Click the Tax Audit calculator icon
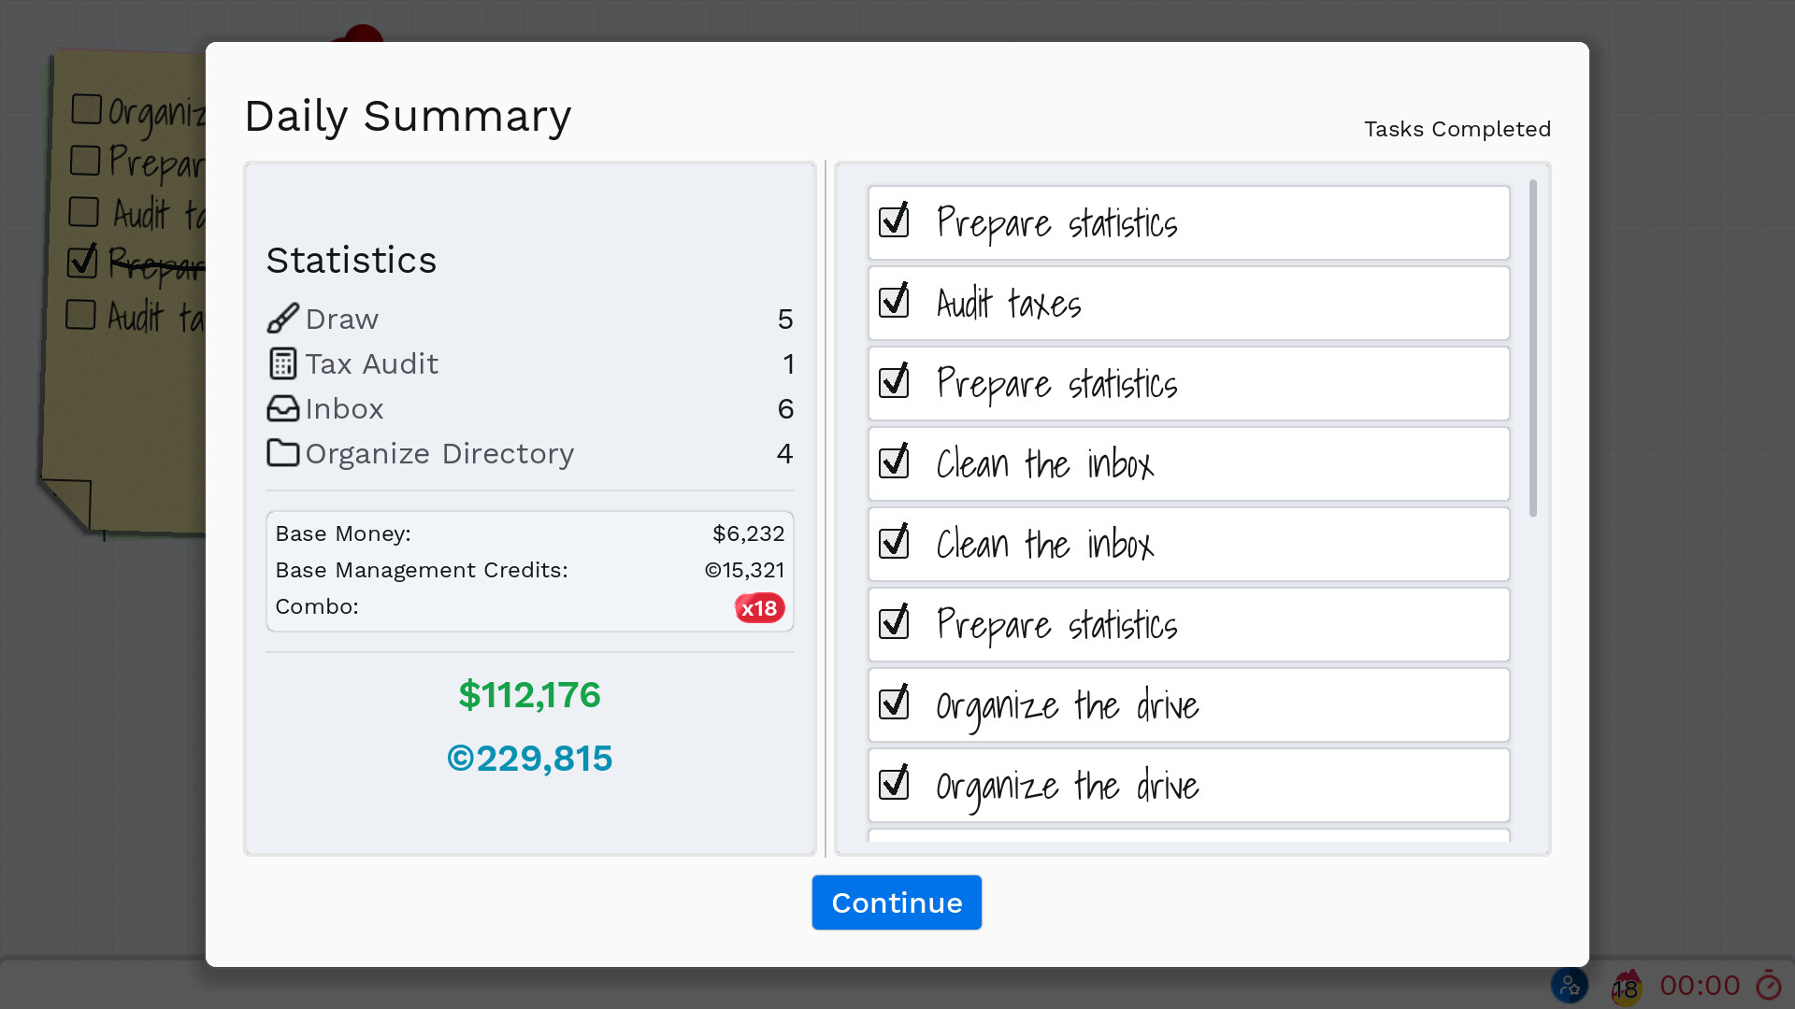This screenshot has width=1795, height=1009. tap(283, 363)
